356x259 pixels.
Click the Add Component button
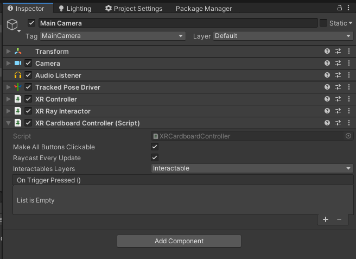point(179,241)
